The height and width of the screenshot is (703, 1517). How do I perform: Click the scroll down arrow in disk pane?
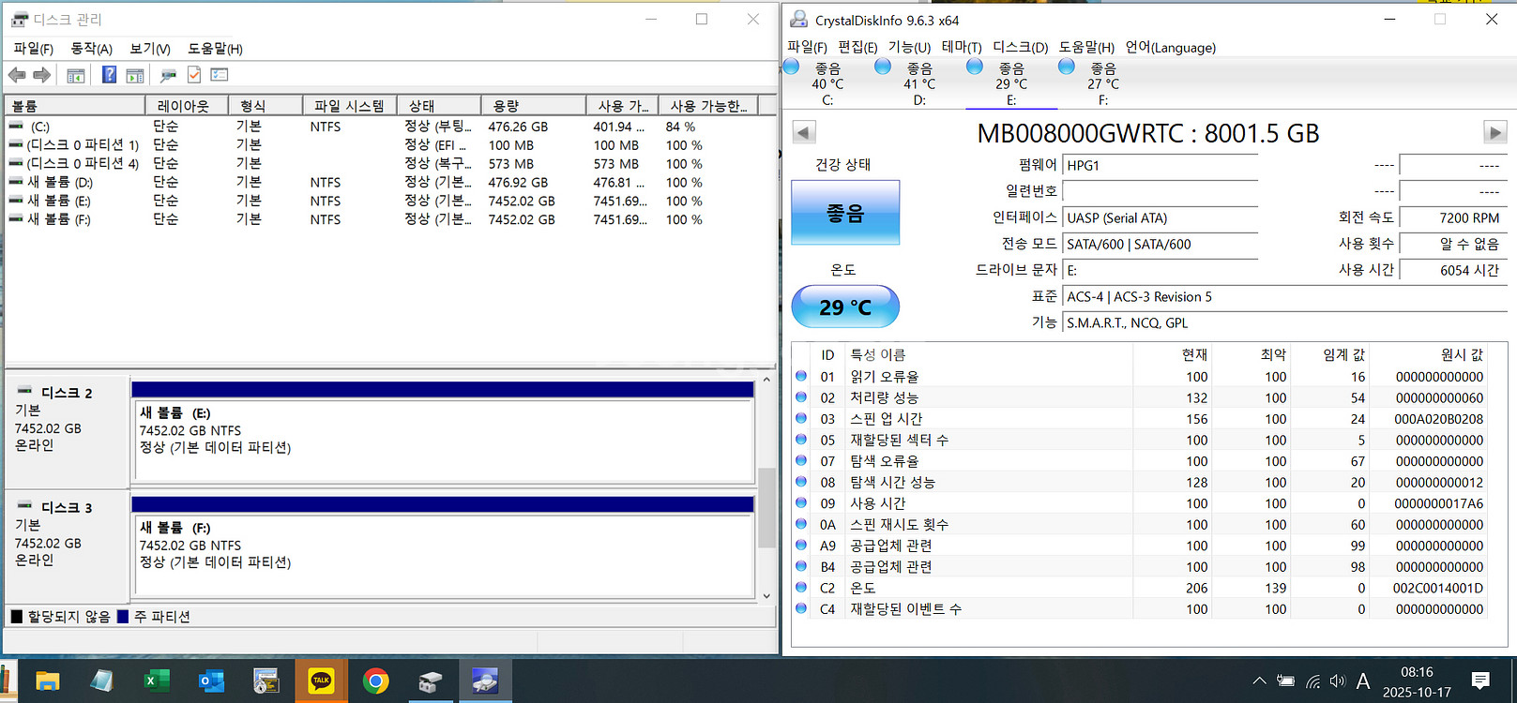(766, 595)
